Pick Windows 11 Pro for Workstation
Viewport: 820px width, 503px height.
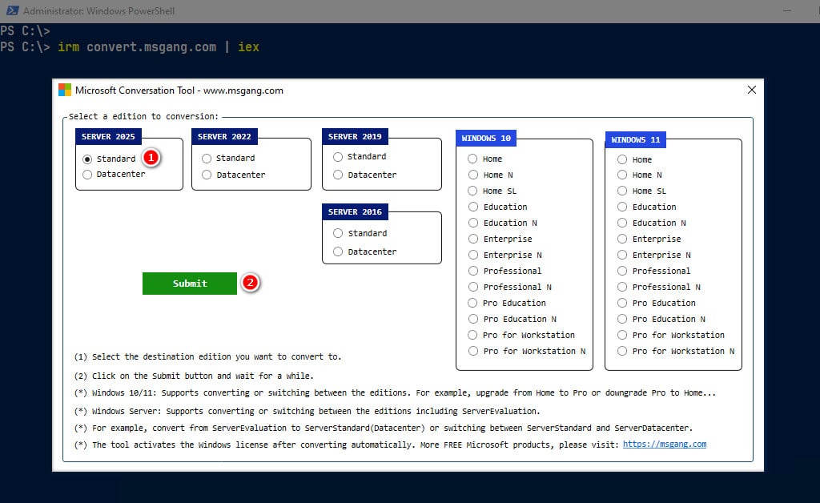tap(621, 335)
